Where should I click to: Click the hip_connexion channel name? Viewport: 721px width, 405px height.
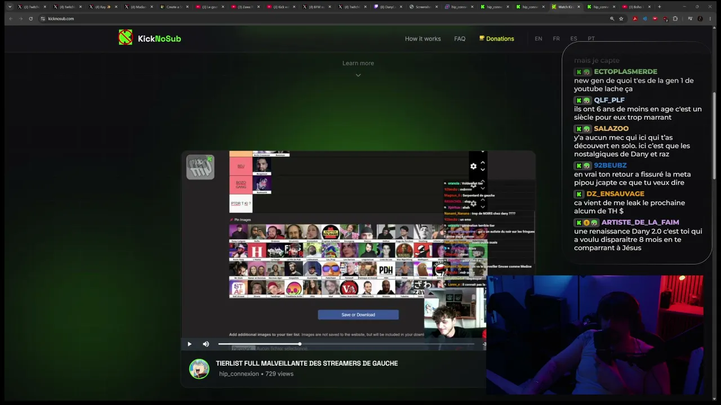coord(239,373)
